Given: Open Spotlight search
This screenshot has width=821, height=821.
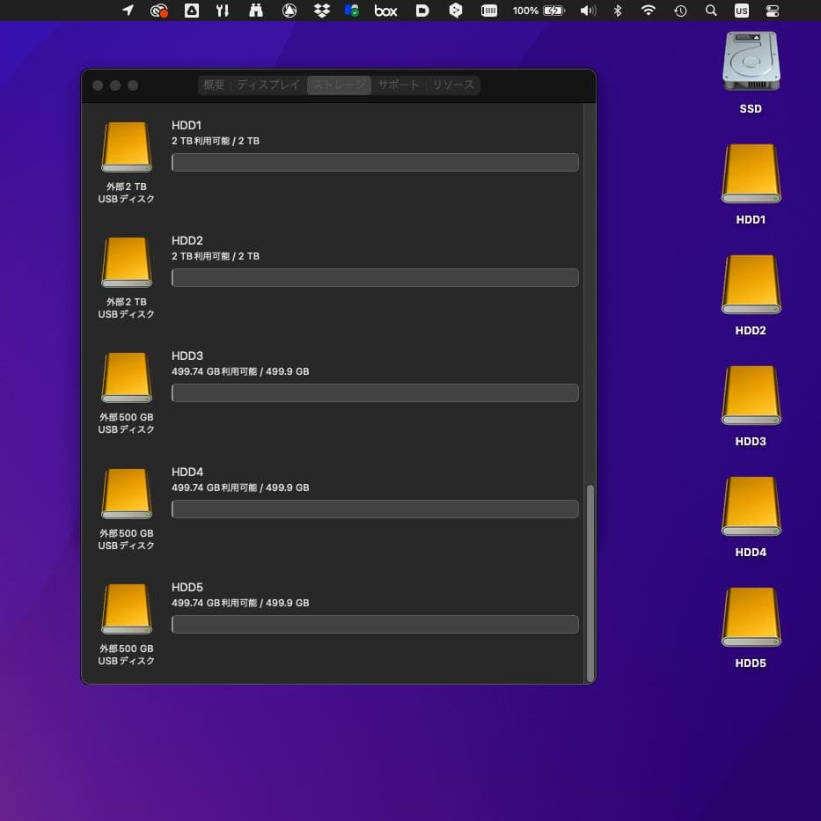Looking at the screenshot, I should [x=710, y=11].
